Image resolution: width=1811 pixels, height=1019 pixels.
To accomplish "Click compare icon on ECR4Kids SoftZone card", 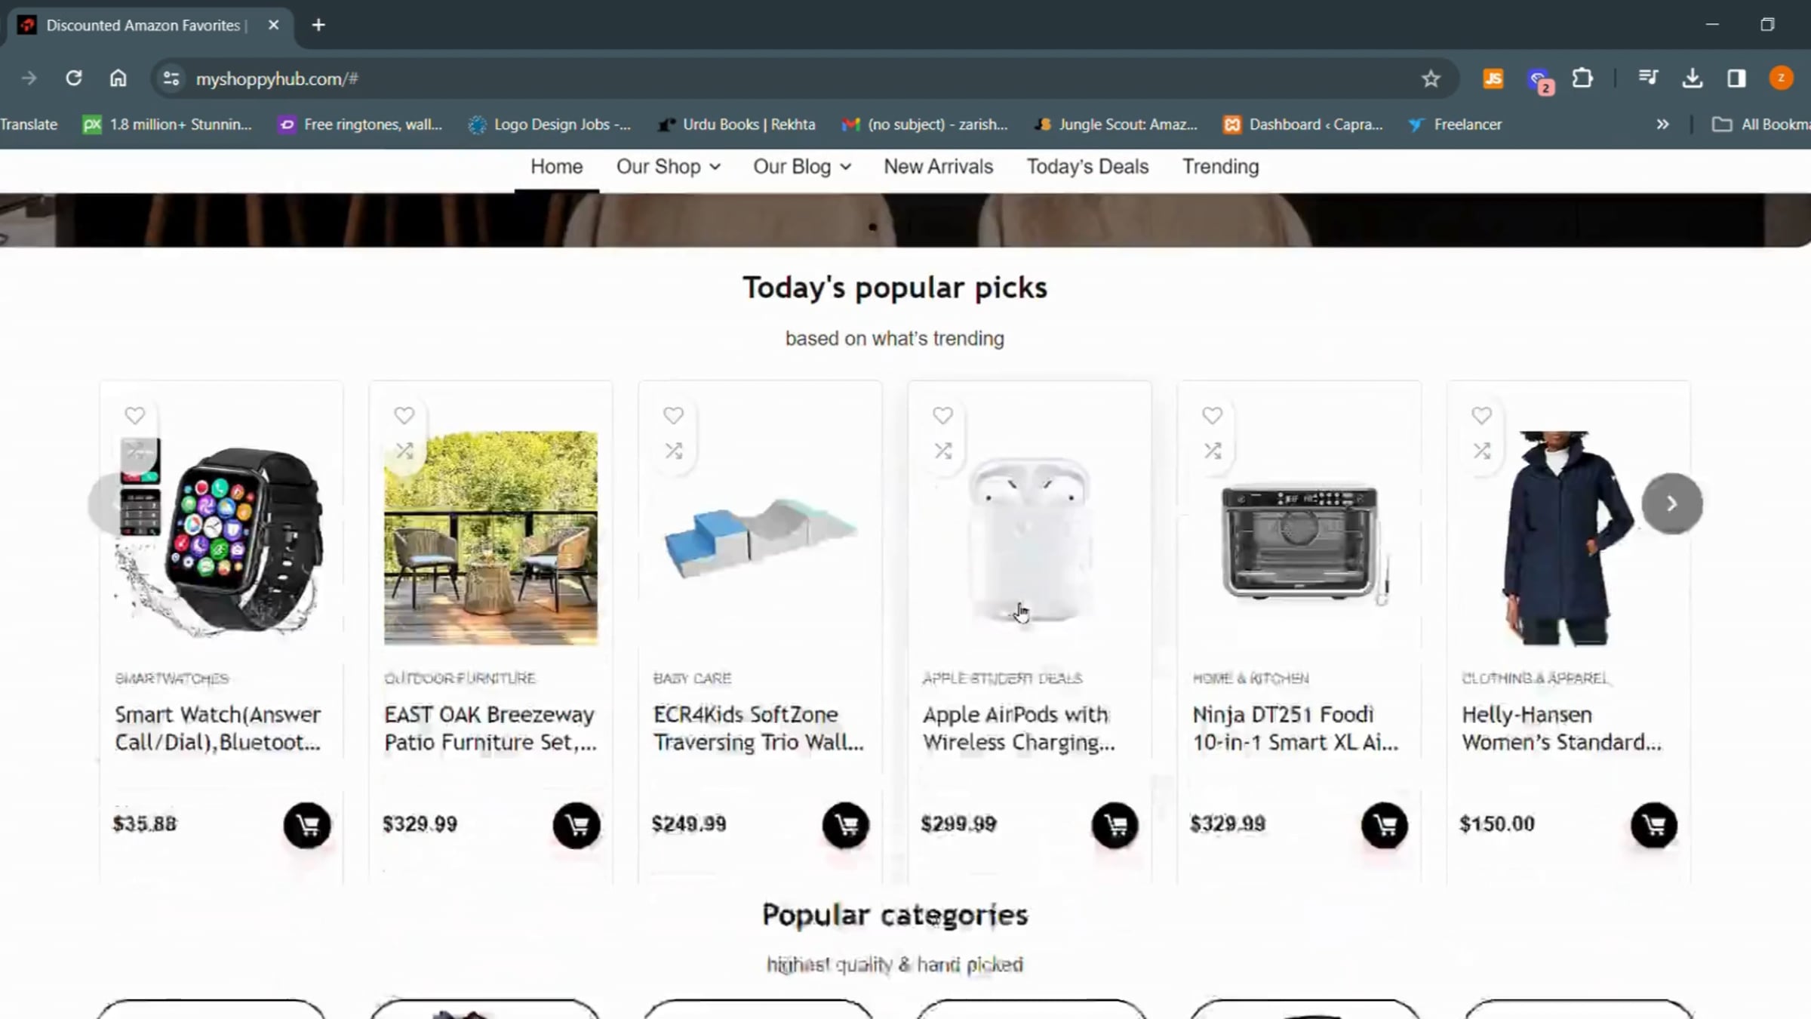I will (674, 451).
